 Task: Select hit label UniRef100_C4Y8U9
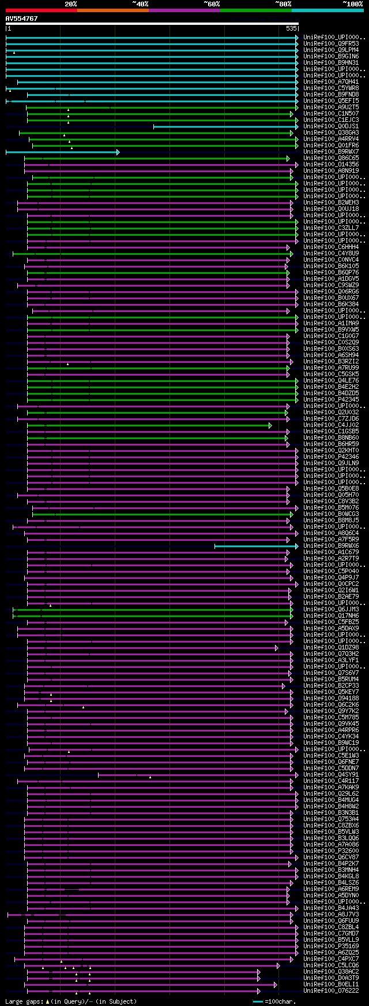331,253
